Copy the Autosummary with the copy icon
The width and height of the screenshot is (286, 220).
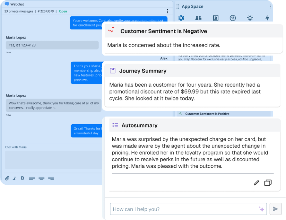[268, 183]
